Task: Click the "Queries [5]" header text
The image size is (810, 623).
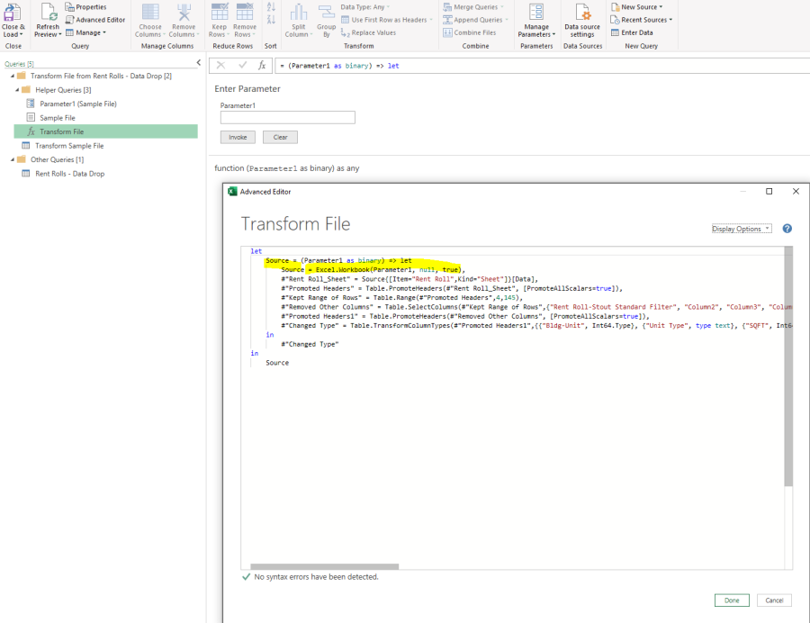Action: point(19,64)
